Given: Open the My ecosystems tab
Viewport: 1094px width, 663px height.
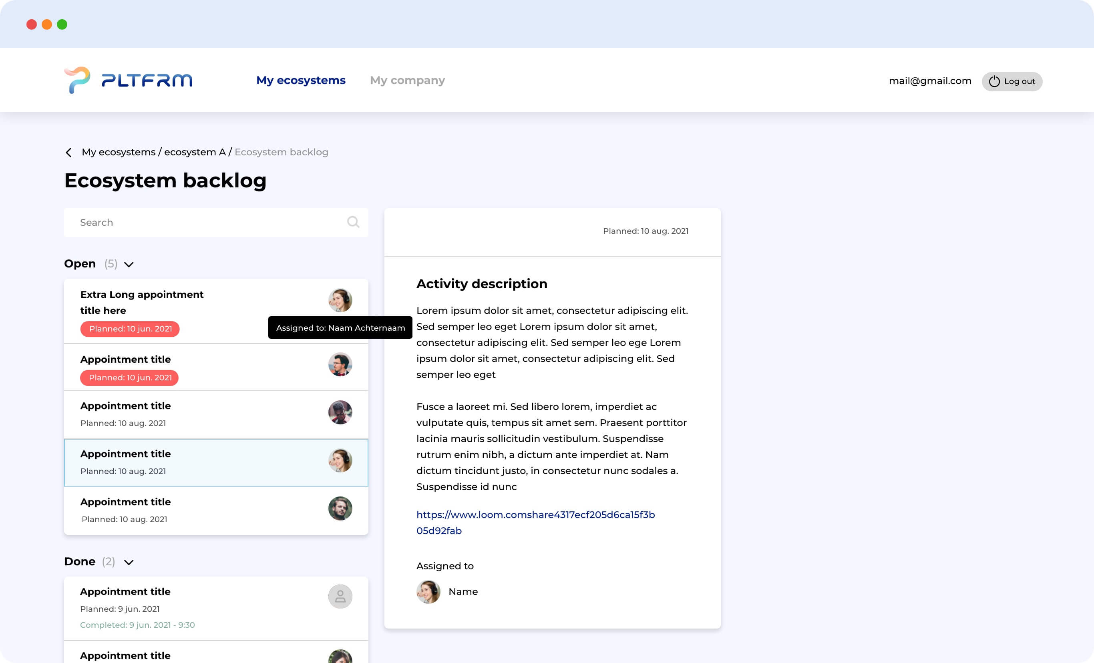Looking at the screenshot, I should coord(301,80).
